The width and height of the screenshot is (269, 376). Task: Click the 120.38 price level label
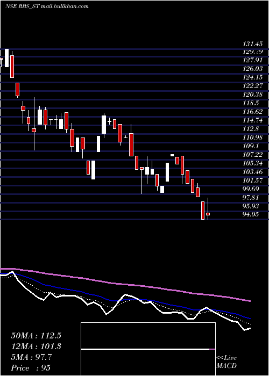coord(253,94)
